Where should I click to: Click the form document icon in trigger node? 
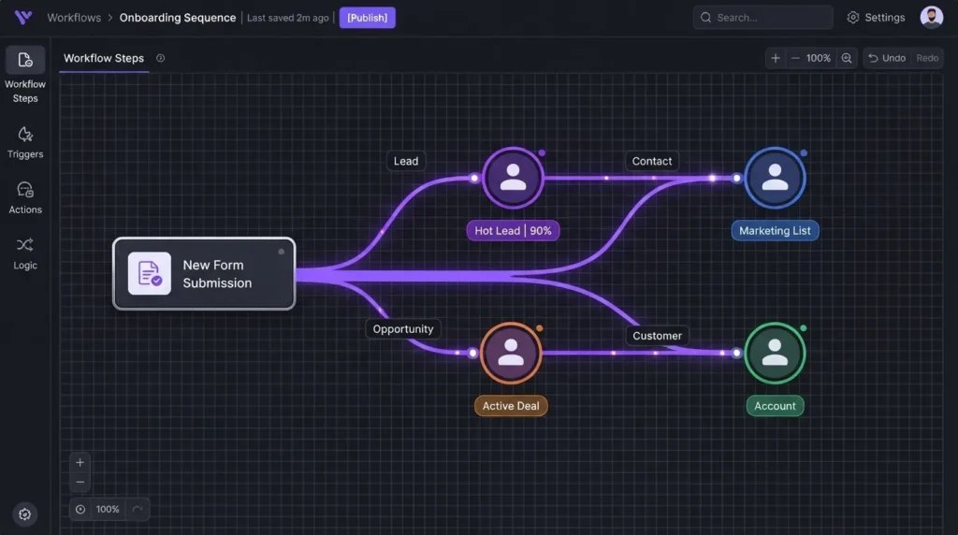click(x=149, y=274)
